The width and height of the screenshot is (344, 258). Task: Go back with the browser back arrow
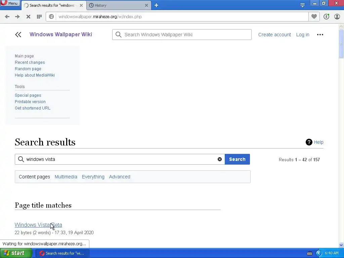click(7, 17)
